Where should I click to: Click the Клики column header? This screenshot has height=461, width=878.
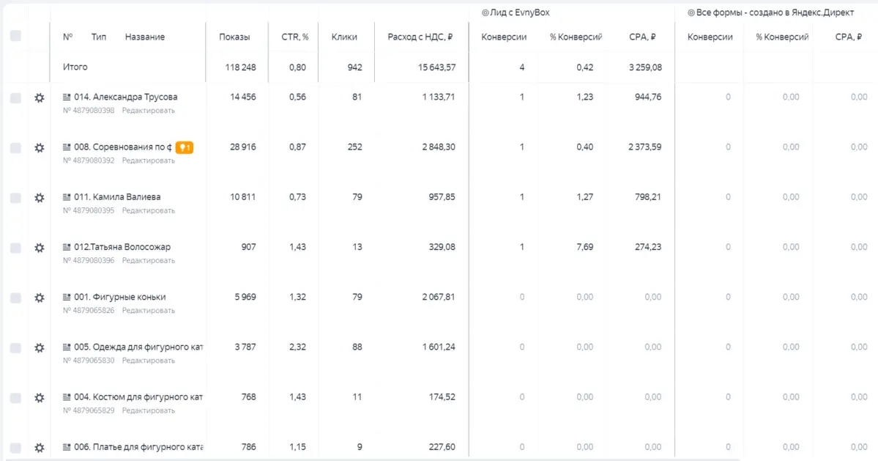coord(344,37)
